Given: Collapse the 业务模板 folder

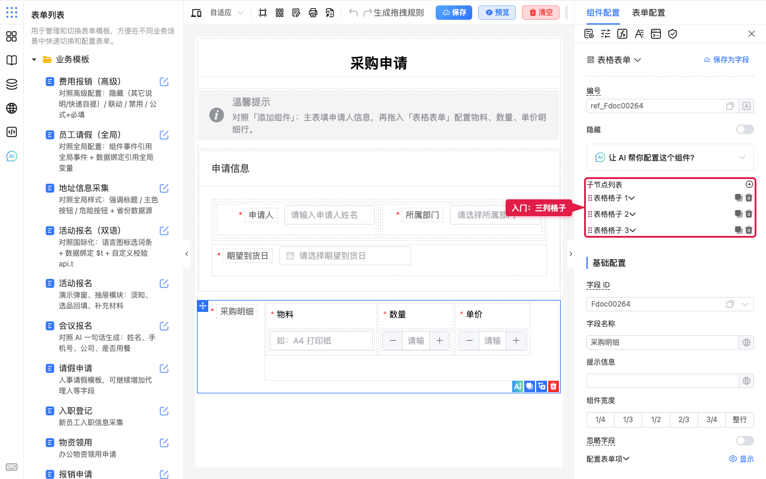Looking at the screenshot, I should (x=34, y=59).
